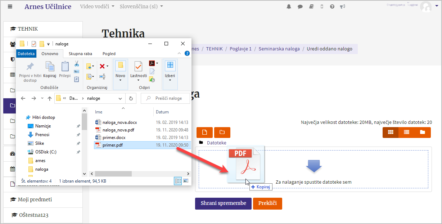Click the Adobe PDF open icon in the ribbon

[x=152, y=63]
